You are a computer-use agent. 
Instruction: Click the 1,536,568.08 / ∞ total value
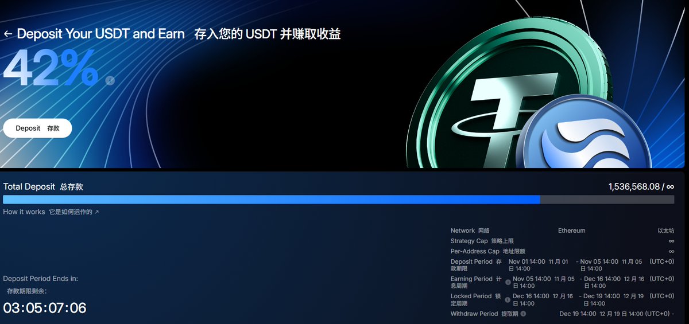pos(641,186)
